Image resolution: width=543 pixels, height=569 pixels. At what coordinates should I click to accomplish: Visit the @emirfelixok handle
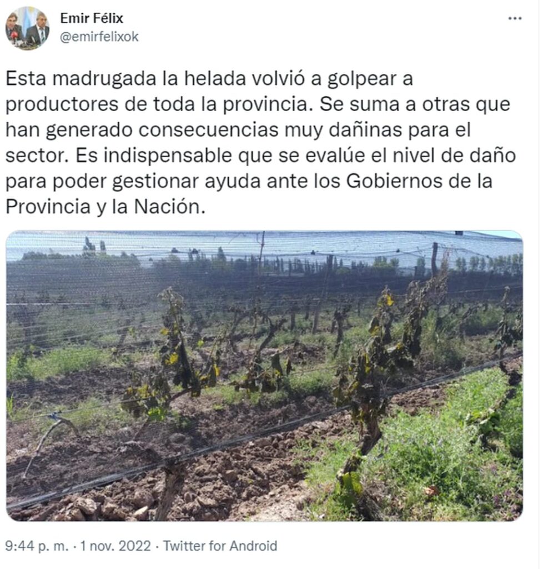[99, 37]
